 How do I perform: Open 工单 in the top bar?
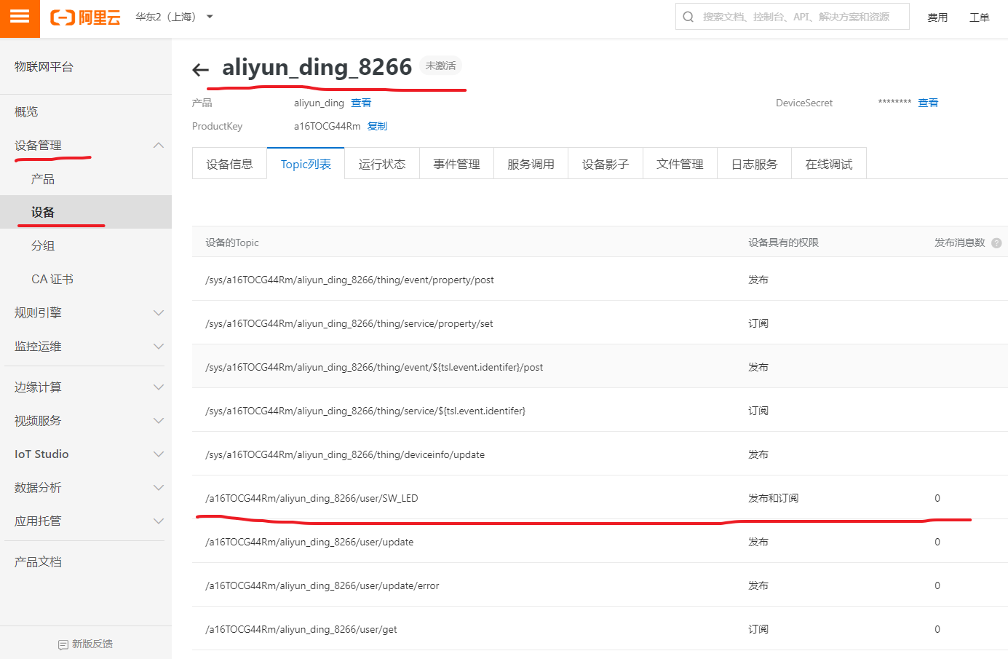pyautogui.click(x=980, y=17)
